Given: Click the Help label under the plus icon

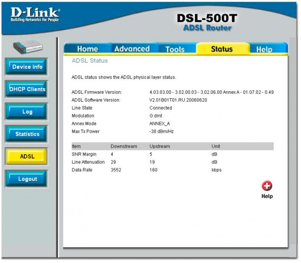Looking at the screenshot, I should 267,196.
